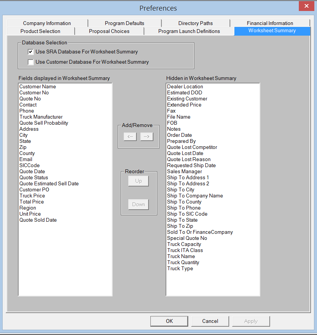This screenshot has height=335, width=317.
Task: Select the Product Selection tab
Action: [x=40, y=31]
